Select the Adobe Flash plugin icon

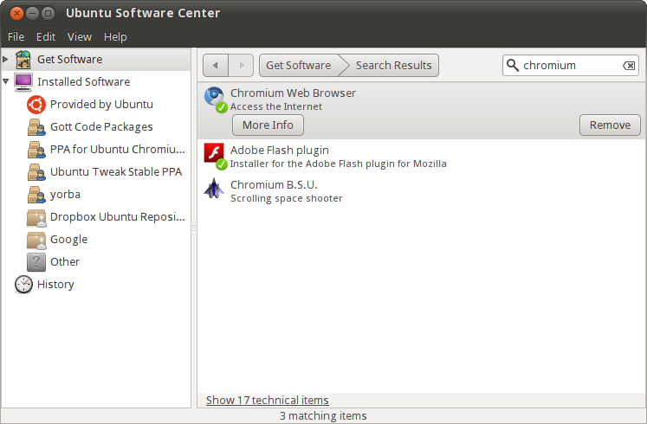pos(214,155)
